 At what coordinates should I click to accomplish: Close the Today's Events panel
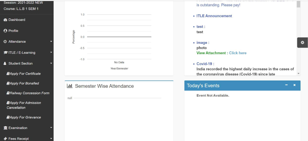pyautogui.click(x=294, y=85)
